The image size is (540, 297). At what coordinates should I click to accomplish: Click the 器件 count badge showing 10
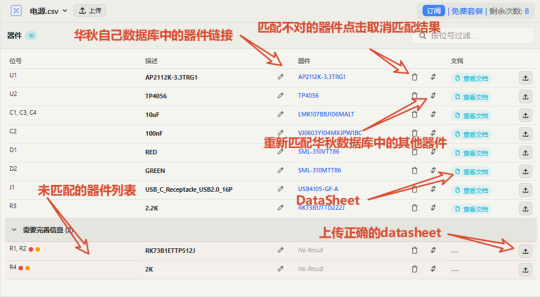pos(31,35)
